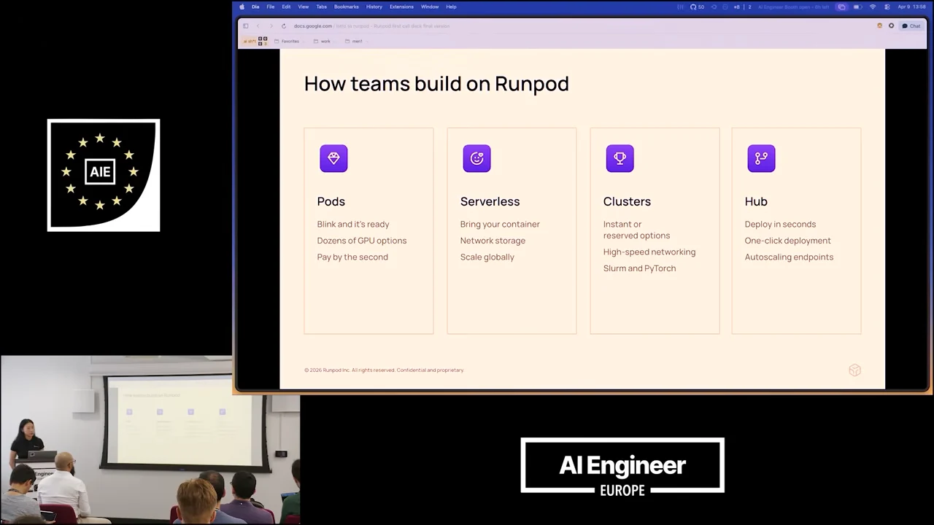Click the orange profile avatar icon in the toolbar
The image size is (934, 525).
879,26
